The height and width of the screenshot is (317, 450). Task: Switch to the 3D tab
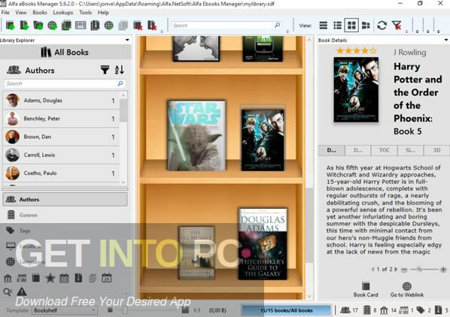(436, 150)
